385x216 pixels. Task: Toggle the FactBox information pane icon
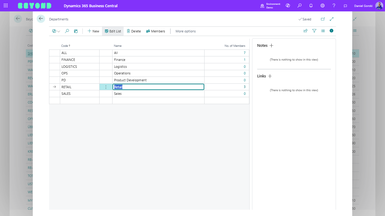pos(331,31)
